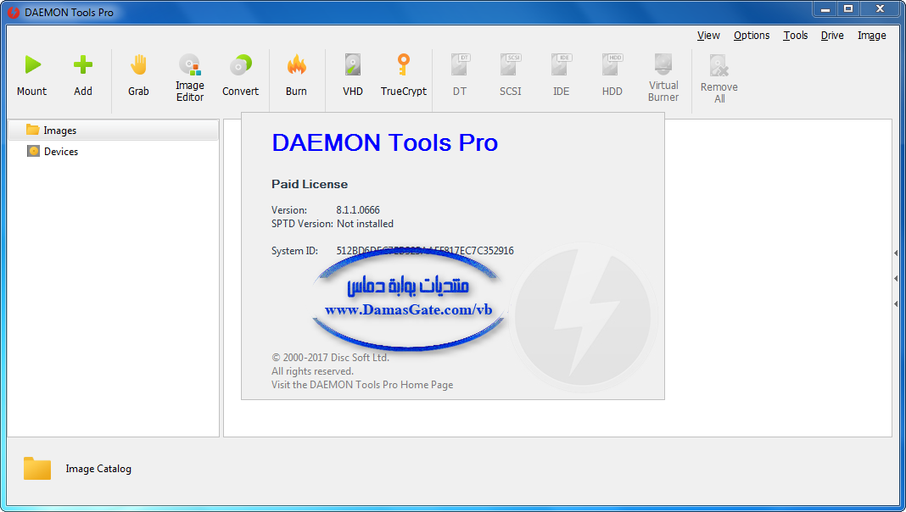Click the Paid License text

tap(310, 184)
